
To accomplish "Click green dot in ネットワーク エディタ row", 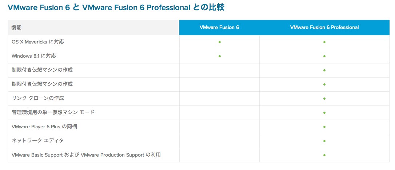I will click(324, 141).
